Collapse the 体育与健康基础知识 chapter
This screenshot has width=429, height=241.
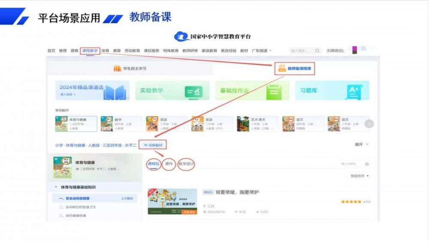(56, 187)
